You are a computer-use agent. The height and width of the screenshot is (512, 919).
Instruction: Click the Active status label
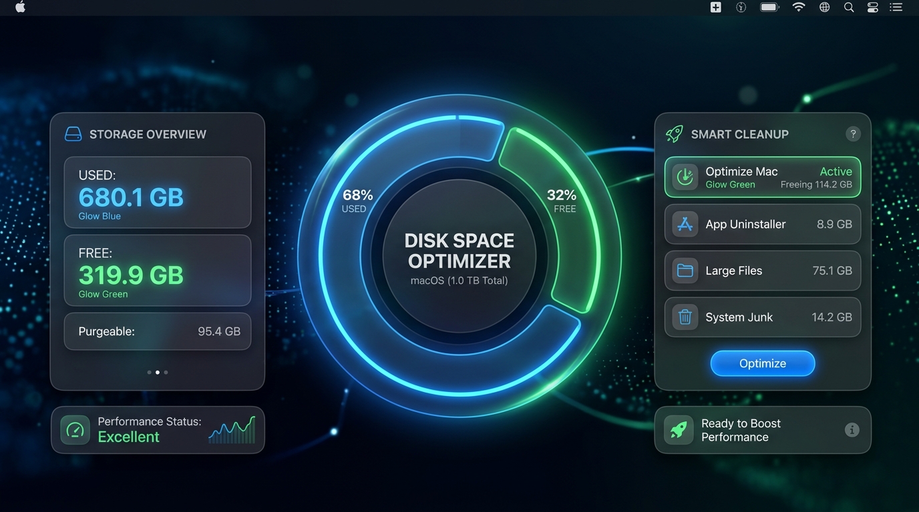(x=836, y=171)
